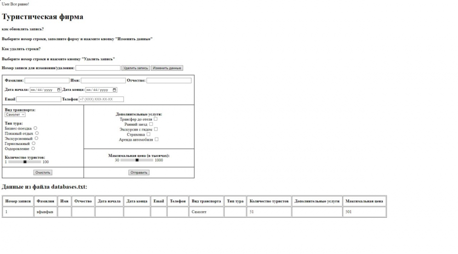Click the Вид транспорта table header

[206, 201]
